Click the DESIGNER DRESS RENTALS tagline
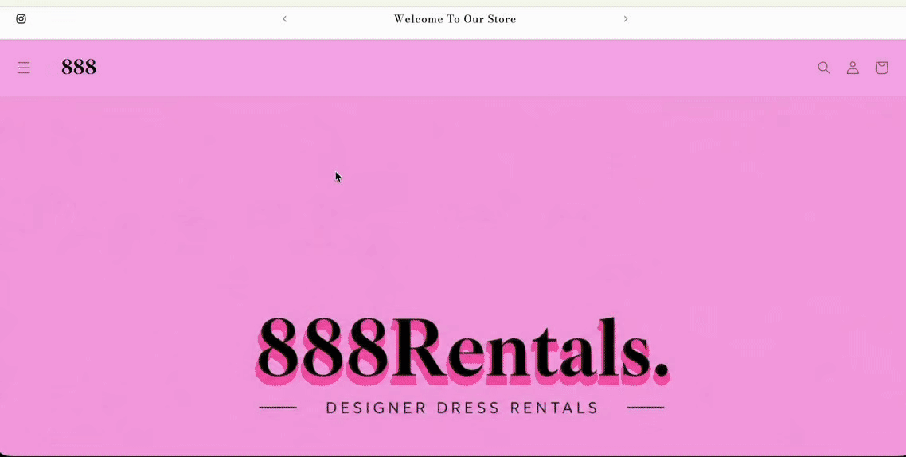 coord(462,408)
